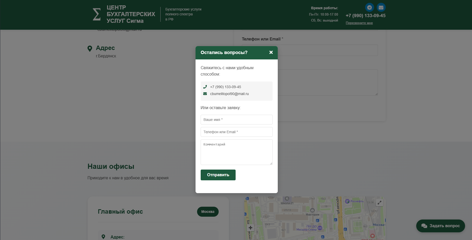Click the "Главный офис" title
This screenshot has height=240, width=472.
[x=120, y=212]
